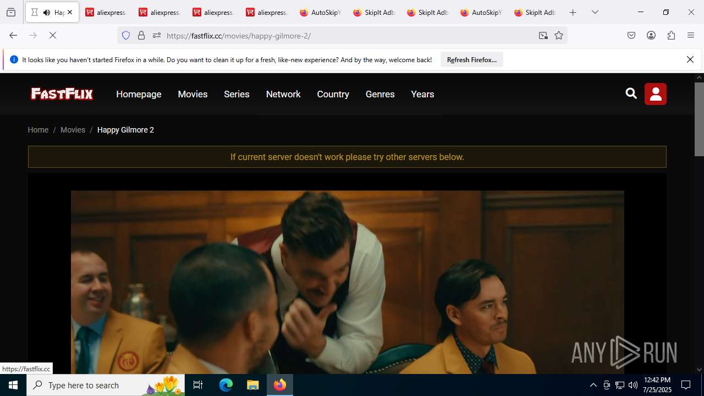The height and width of the screenshot is (396, 704).
Task: Click the scrollbar down arrow
Action: [x=699, y=370]
